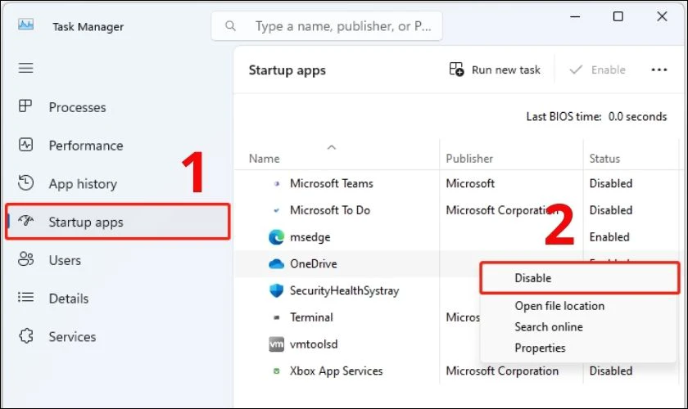The width and height of the screenshot is (688, 409).
Task: Close the Task Manager window
Action: [662, 16]
